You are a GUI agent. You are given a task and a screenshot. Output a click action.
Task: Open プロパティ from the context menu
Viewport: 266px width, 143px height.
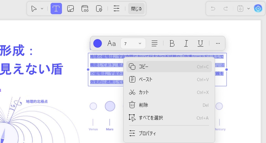pyautogui.click(x=169, y=133)
